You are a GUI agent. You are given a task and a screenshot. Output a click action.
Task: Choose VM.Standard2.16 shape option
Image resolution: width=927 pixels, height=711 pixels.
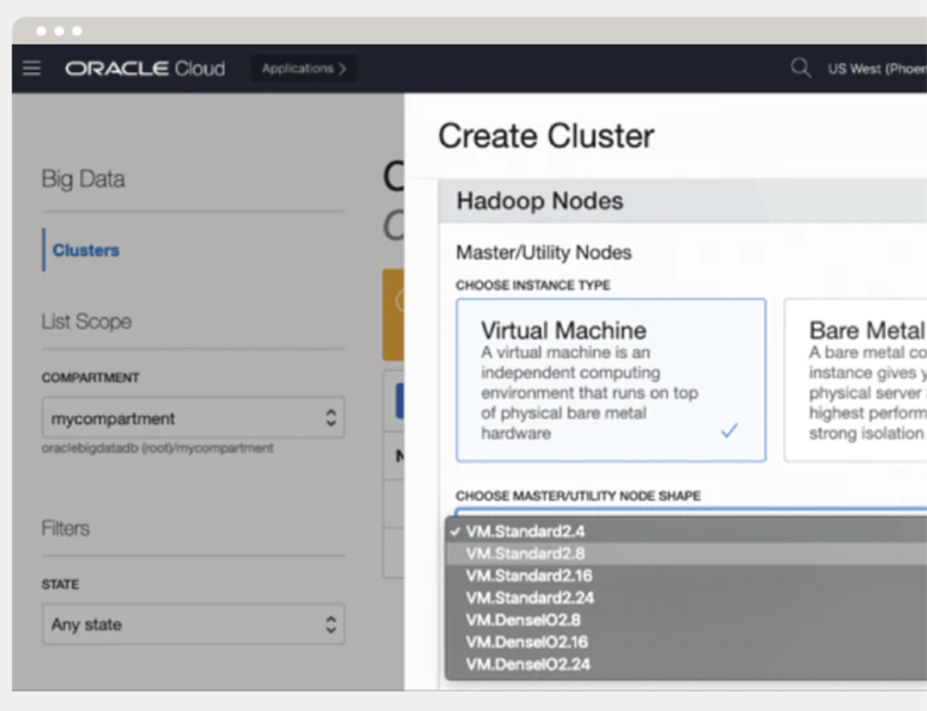point(686,576)
